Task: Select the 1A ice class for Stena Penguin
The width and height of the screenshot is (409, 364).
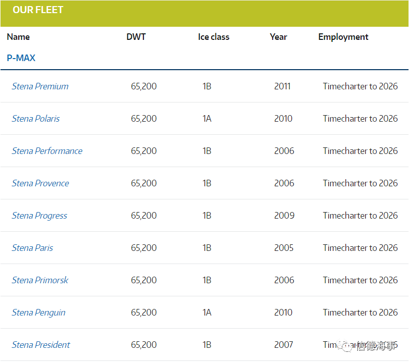Action: (x=207, y=313)
